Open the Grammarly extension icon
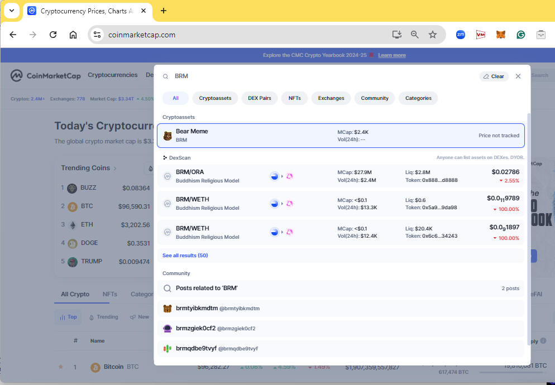This screenshot has width=555, height=385. click(x=521, y=35)
